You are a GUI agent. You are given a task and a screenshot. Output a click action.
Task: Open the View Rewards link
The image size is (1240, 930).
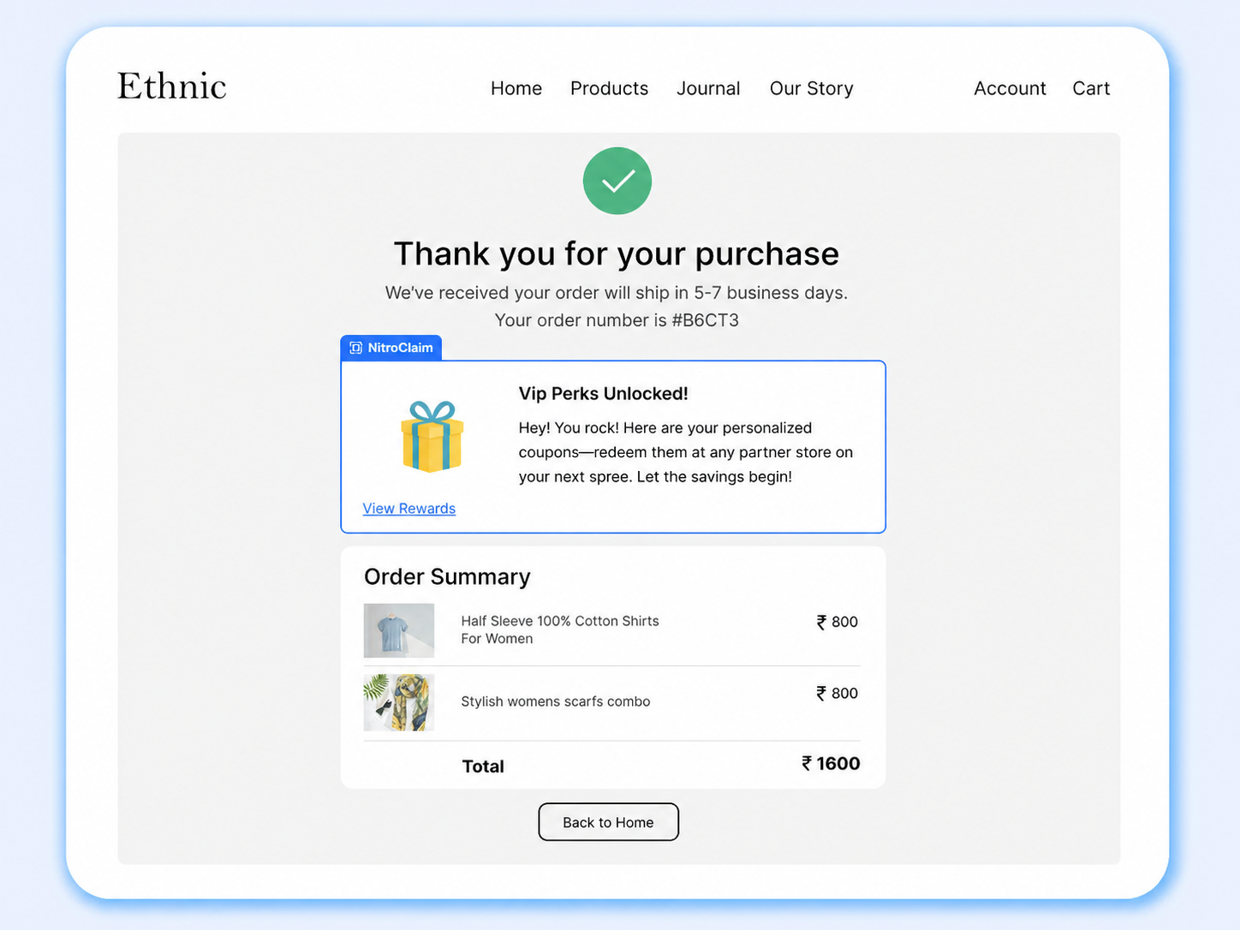(x=408, y=508)
